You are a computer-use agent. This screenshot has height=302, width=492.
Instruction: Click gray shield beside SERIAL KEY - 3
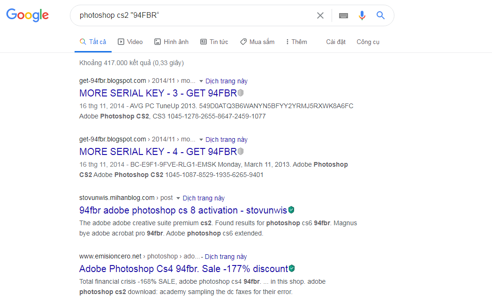click(x=241, y=93)
